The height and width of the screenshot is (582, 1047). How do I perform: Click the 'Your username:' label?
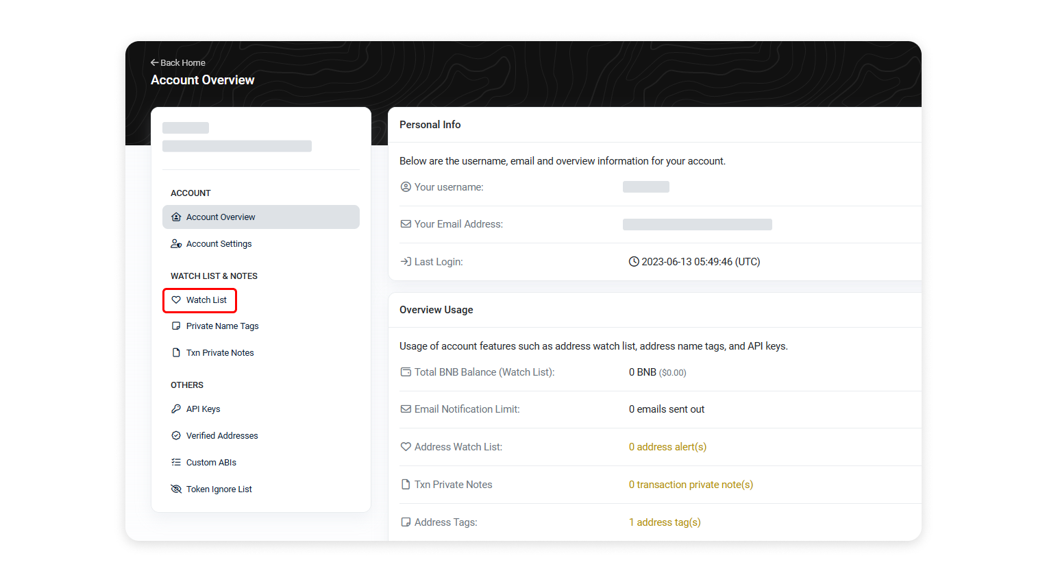(x=449, y=187)
